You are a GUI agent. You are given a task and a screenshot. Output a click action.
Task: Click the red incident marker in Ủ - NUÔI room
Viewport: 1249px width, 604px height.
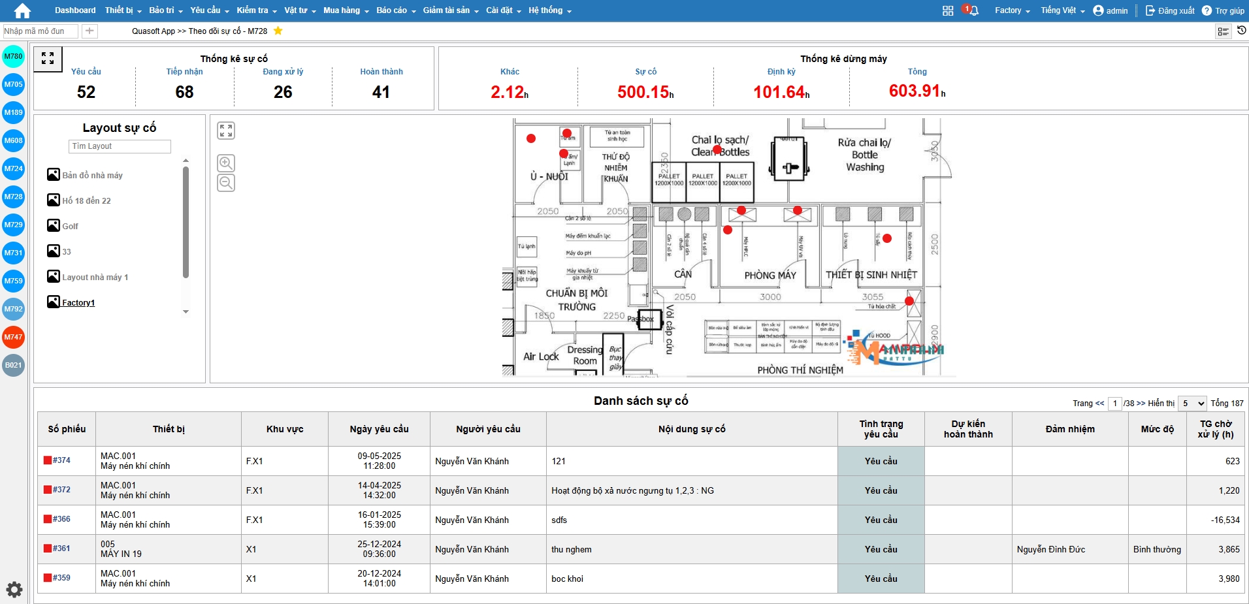coord(531,138)
